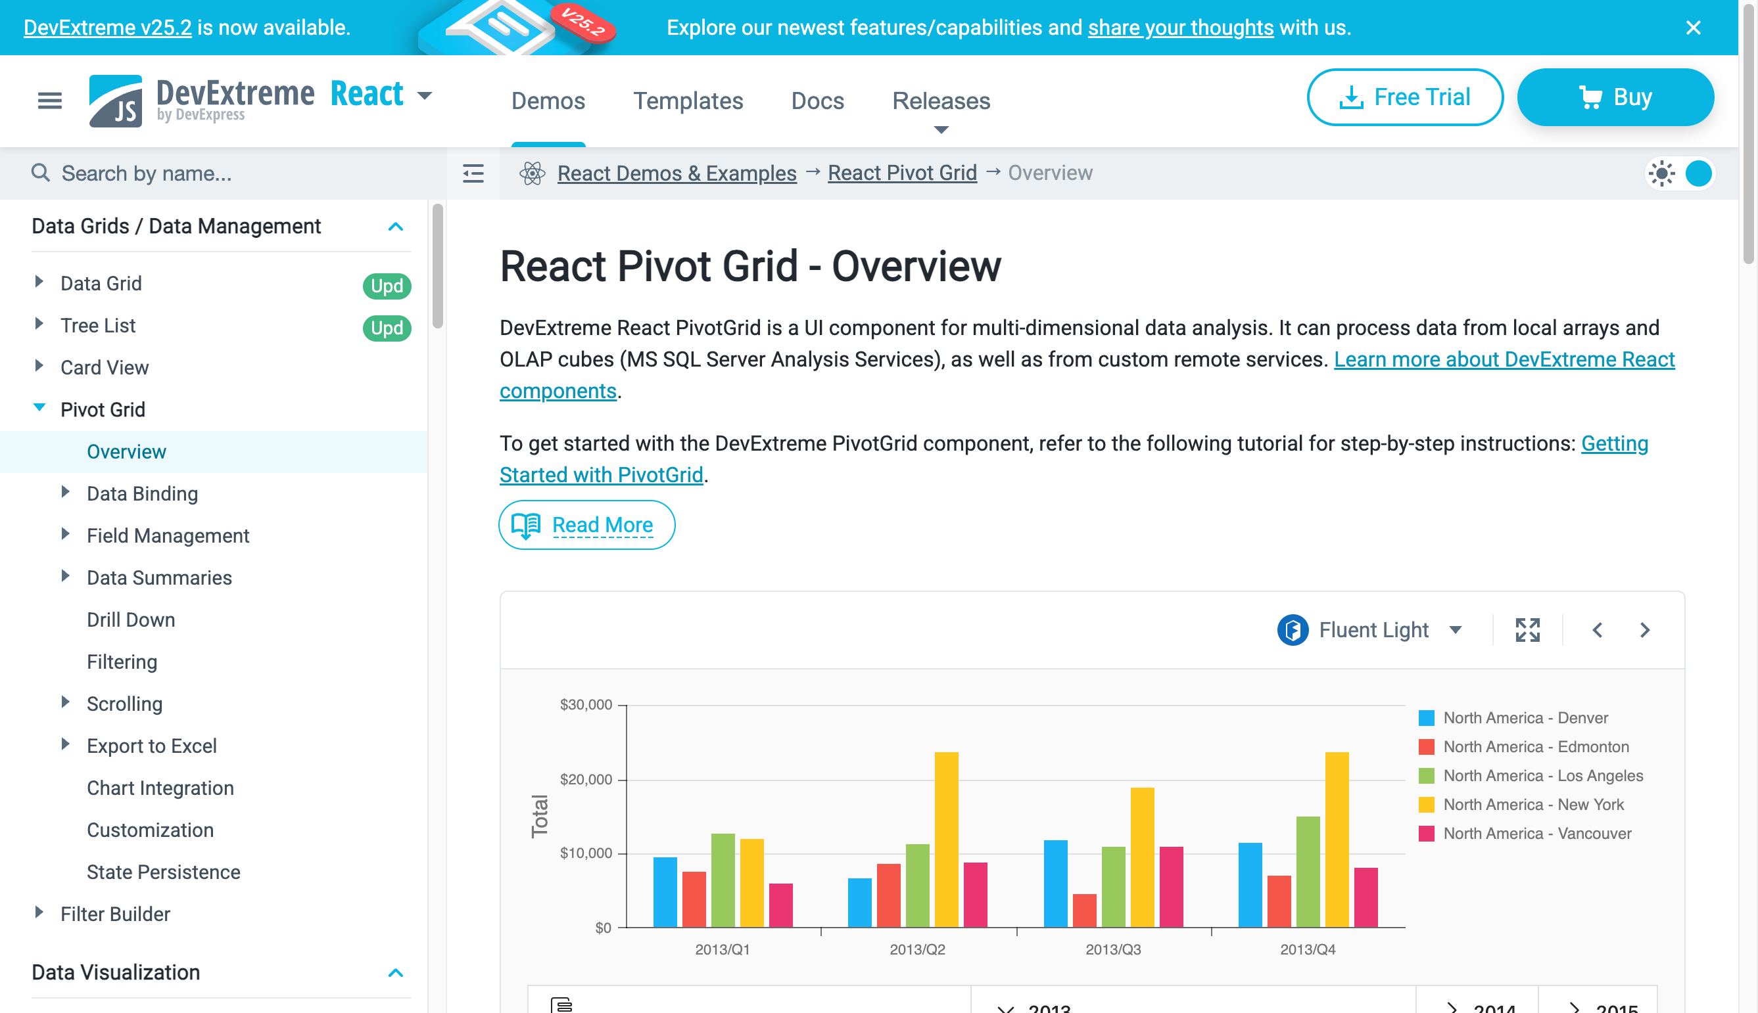
Task: Open the React framework selector dropdown
Action: tap(425, 95)
